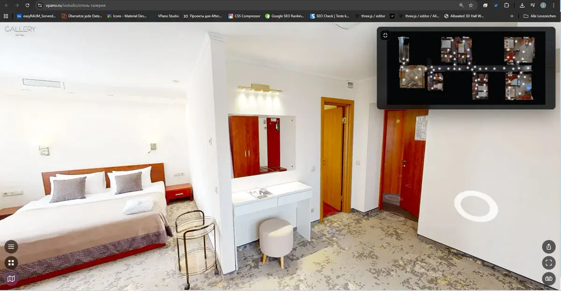Open the hamburger menu in the tour
Screen dimensions: 561x291
(x=11, y=247)
